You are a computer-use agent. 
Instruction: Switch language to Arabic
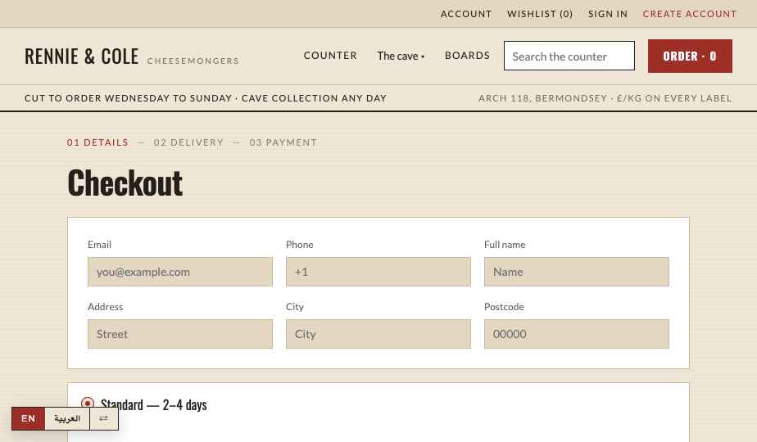click(67, 418)
